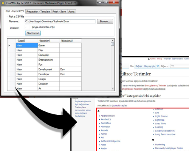Open the Animation page link
Screen dimensions: 189x151
(106, 123)
